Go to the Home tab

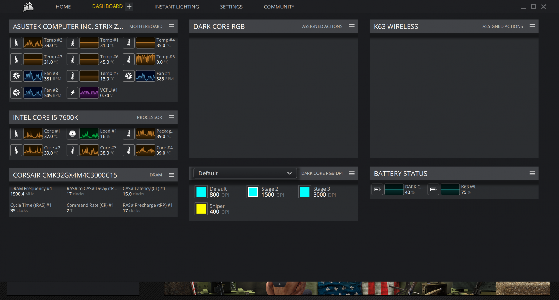(63, 7)
